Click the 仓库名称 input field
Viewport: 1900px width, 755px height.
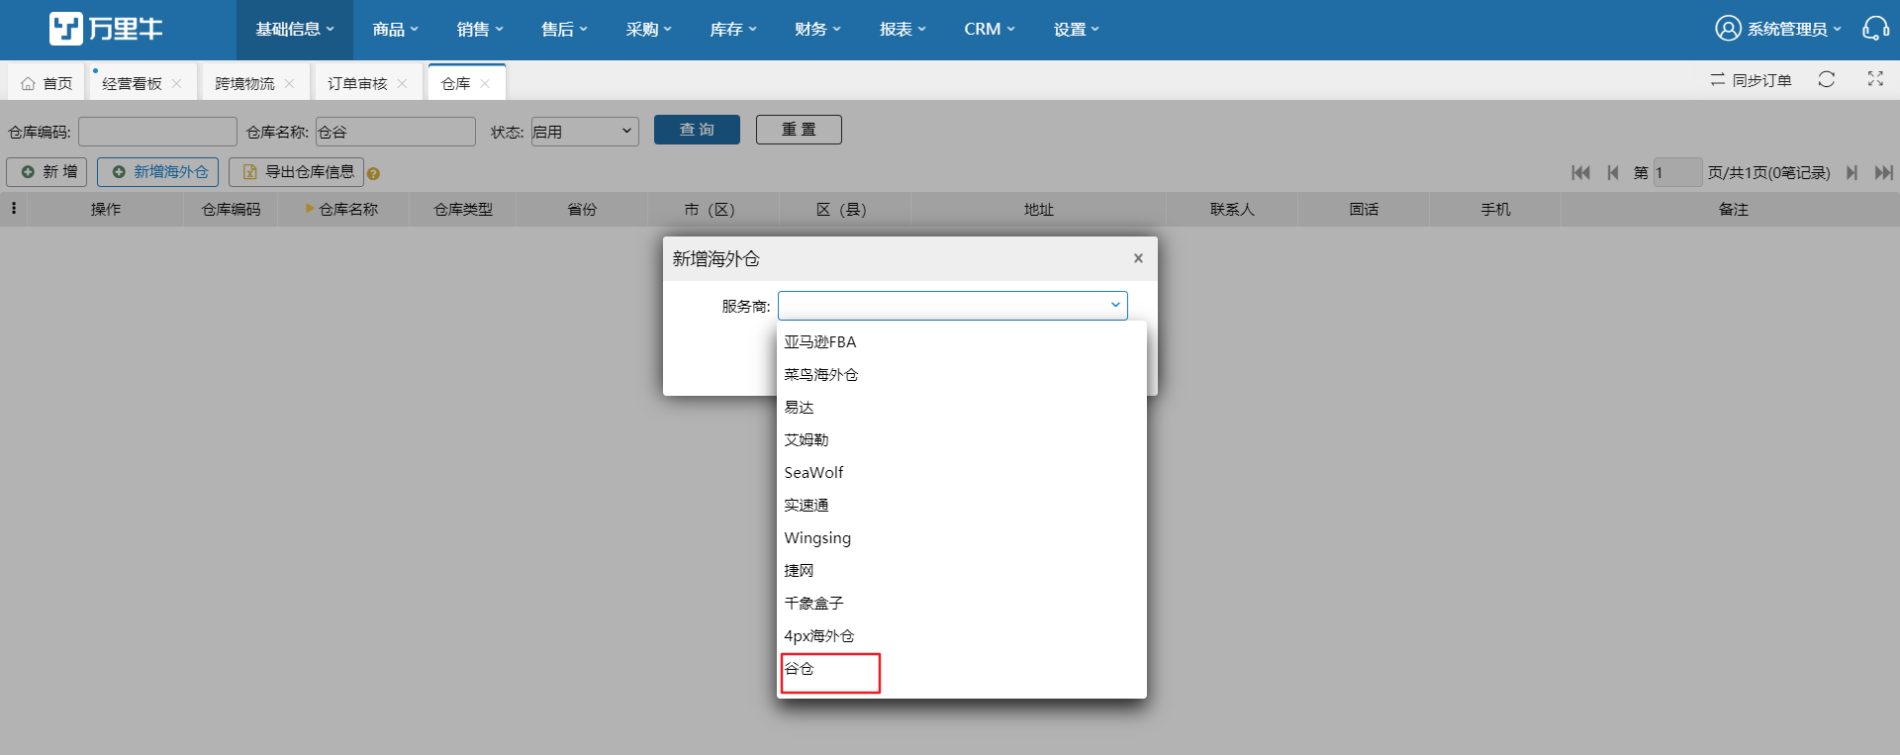(x=396, y=132)
